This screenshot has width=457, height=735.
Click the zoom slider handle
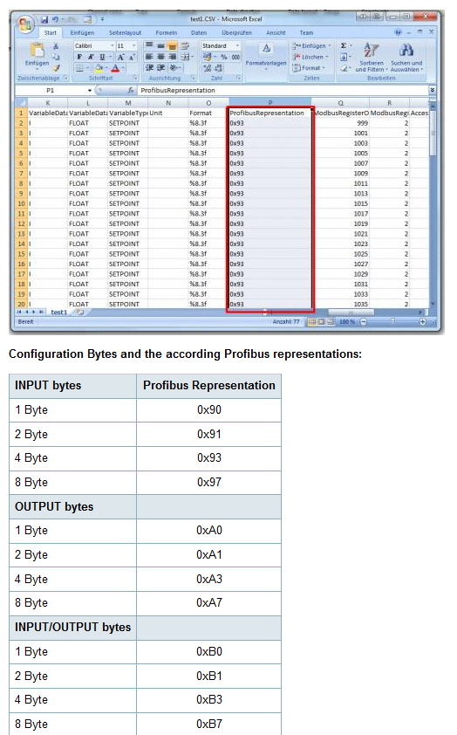click(392, 321)
